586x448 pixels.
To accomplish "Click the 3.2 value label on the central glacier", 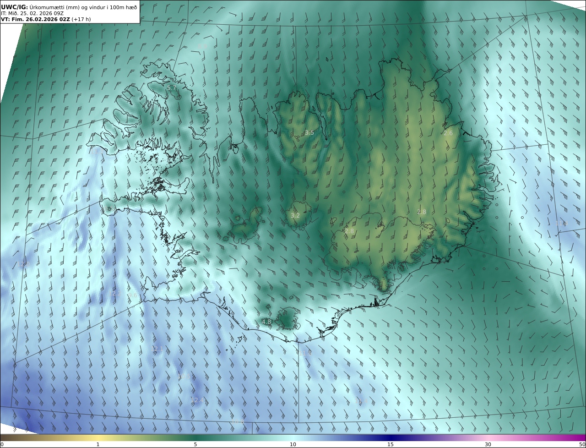I will click(x=295, y=215).
